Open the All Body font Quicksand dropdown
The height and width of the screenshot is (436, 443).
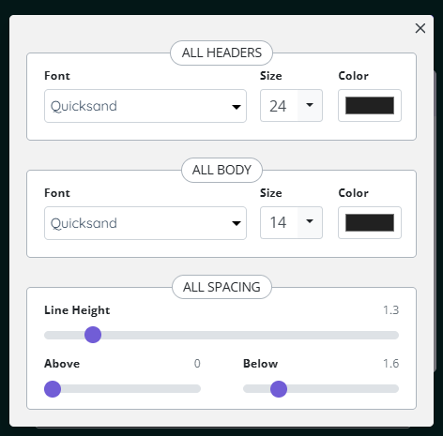[145, 223]
